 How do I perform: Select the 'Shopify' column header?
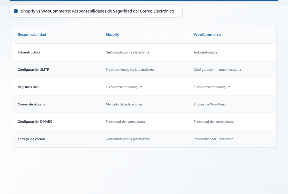click(x=112, y=35)
